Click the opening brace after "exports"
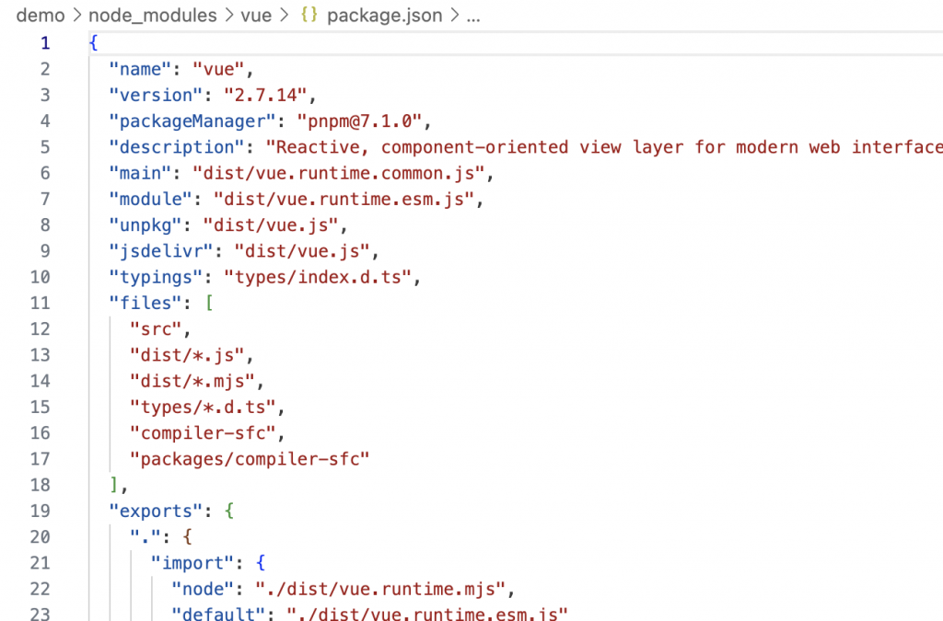The width and height of the screenshot is (943, 621). [229, 511]
